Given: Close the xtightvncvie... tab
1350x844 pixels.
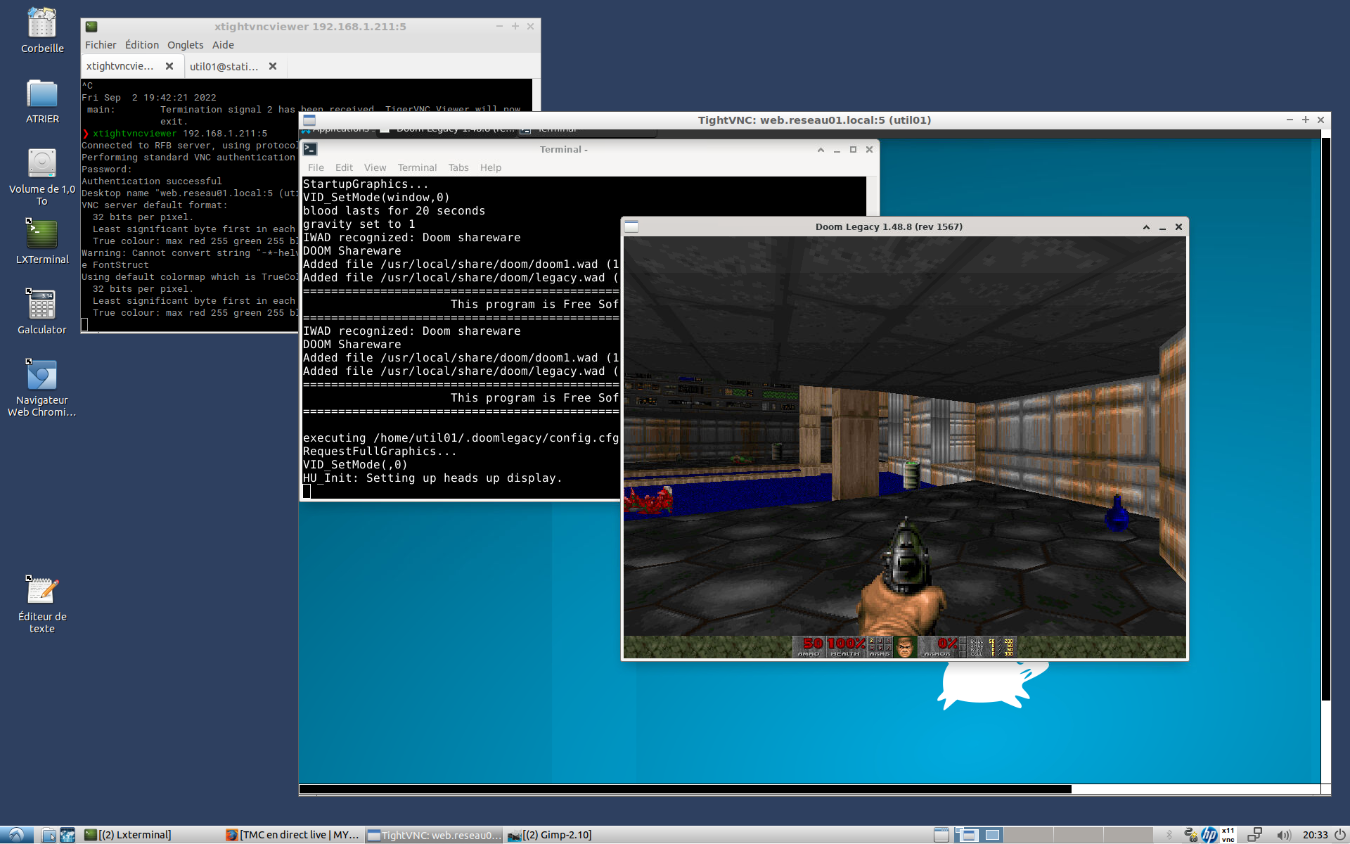Looking at the screenshot, I should (169, 66).
